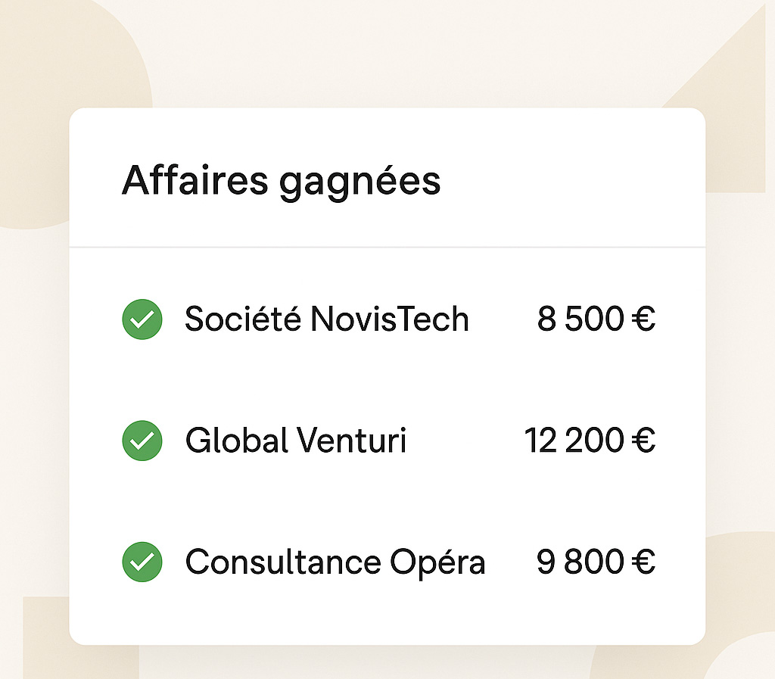Open the Société NovisTech deal name
Image resolution: width=775 pixels, height=679 pixels.
click(327, 318)
